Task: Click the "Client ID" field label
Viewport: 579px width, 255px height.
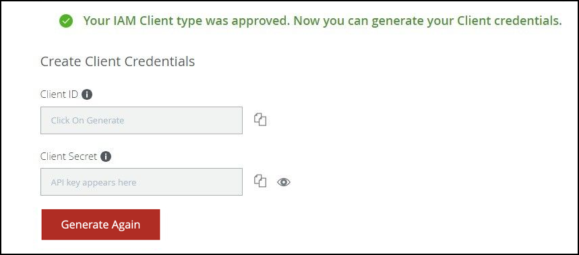Action: coord(59,94)
